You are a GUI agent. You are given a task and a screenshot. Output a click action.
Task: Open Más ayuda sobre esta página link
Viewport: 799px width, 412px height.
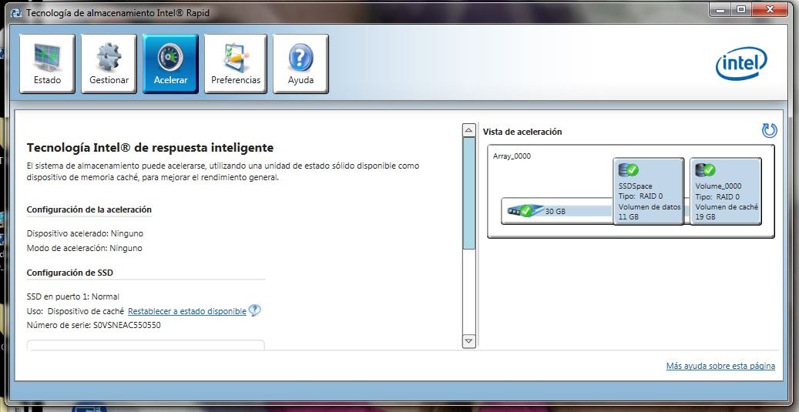(720, 366)
